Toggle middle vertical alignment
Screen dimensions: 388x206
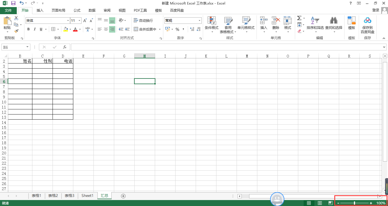[x=106, y=20]
